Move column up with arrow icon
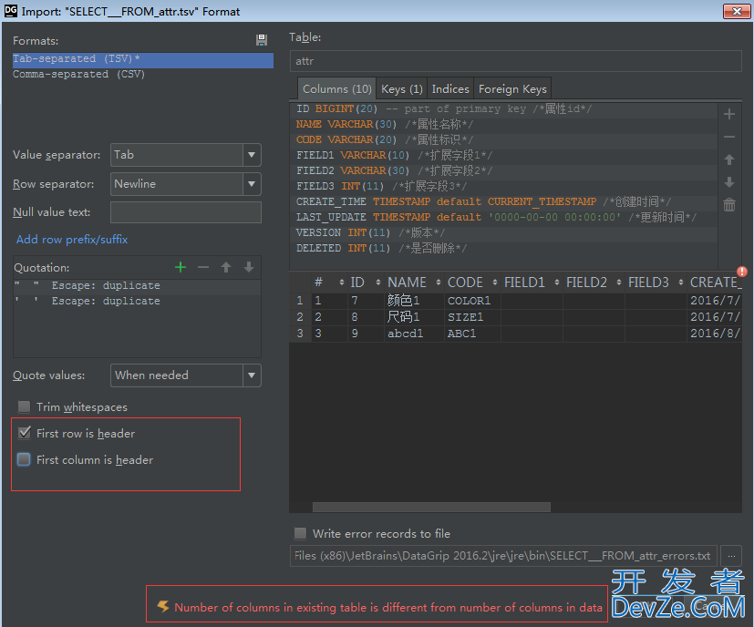Image resolution: width=754 pixels, height=627 pixels. tap(729, 159)
